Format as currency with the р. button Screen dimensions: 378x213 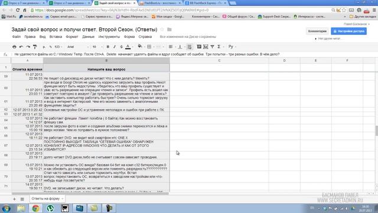[x=44, y=47]
